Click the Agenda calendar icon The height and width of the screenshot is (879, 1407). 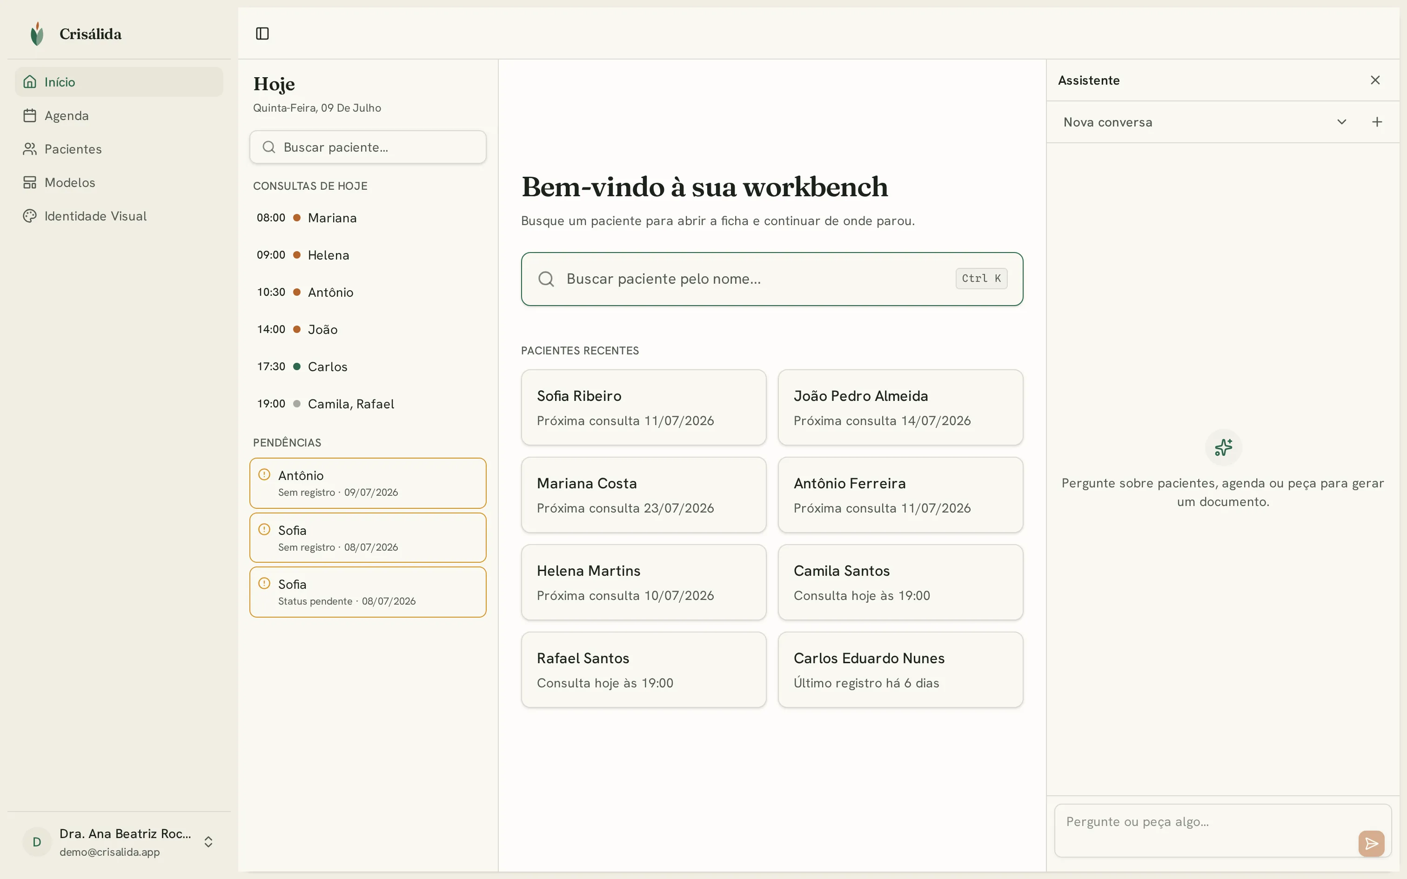pos(30,116)
